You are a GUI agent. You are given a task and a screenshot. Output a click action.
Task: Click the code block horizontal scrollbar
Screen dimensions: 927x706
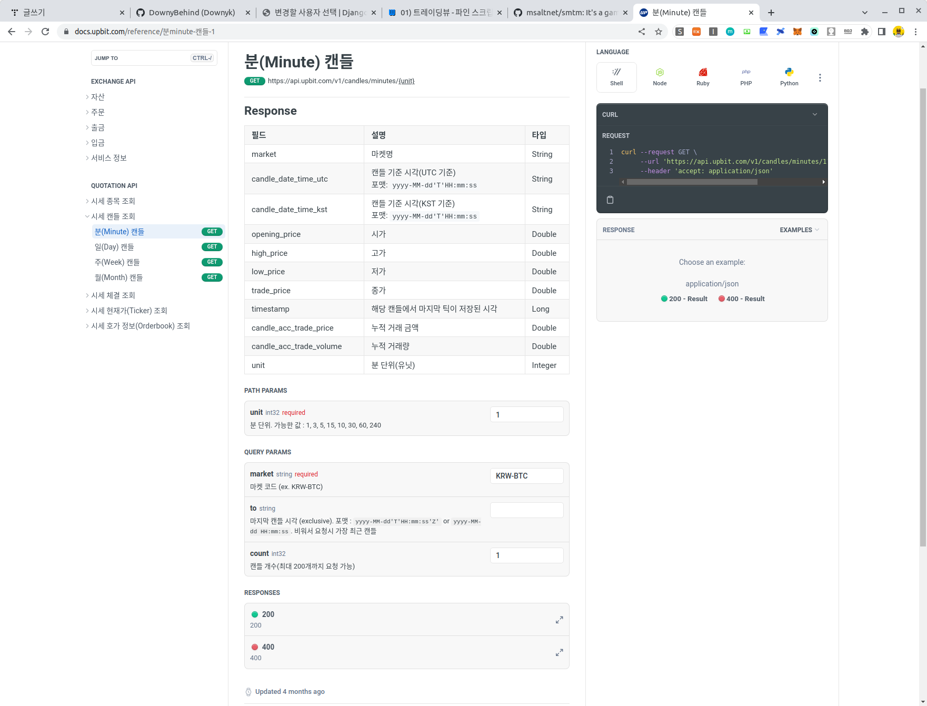click(692, 182)
